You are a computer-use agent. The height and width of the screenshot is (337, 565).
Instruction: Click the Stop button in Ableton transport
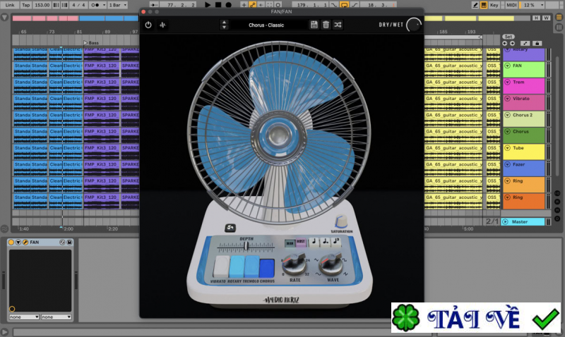click(218, 5)
